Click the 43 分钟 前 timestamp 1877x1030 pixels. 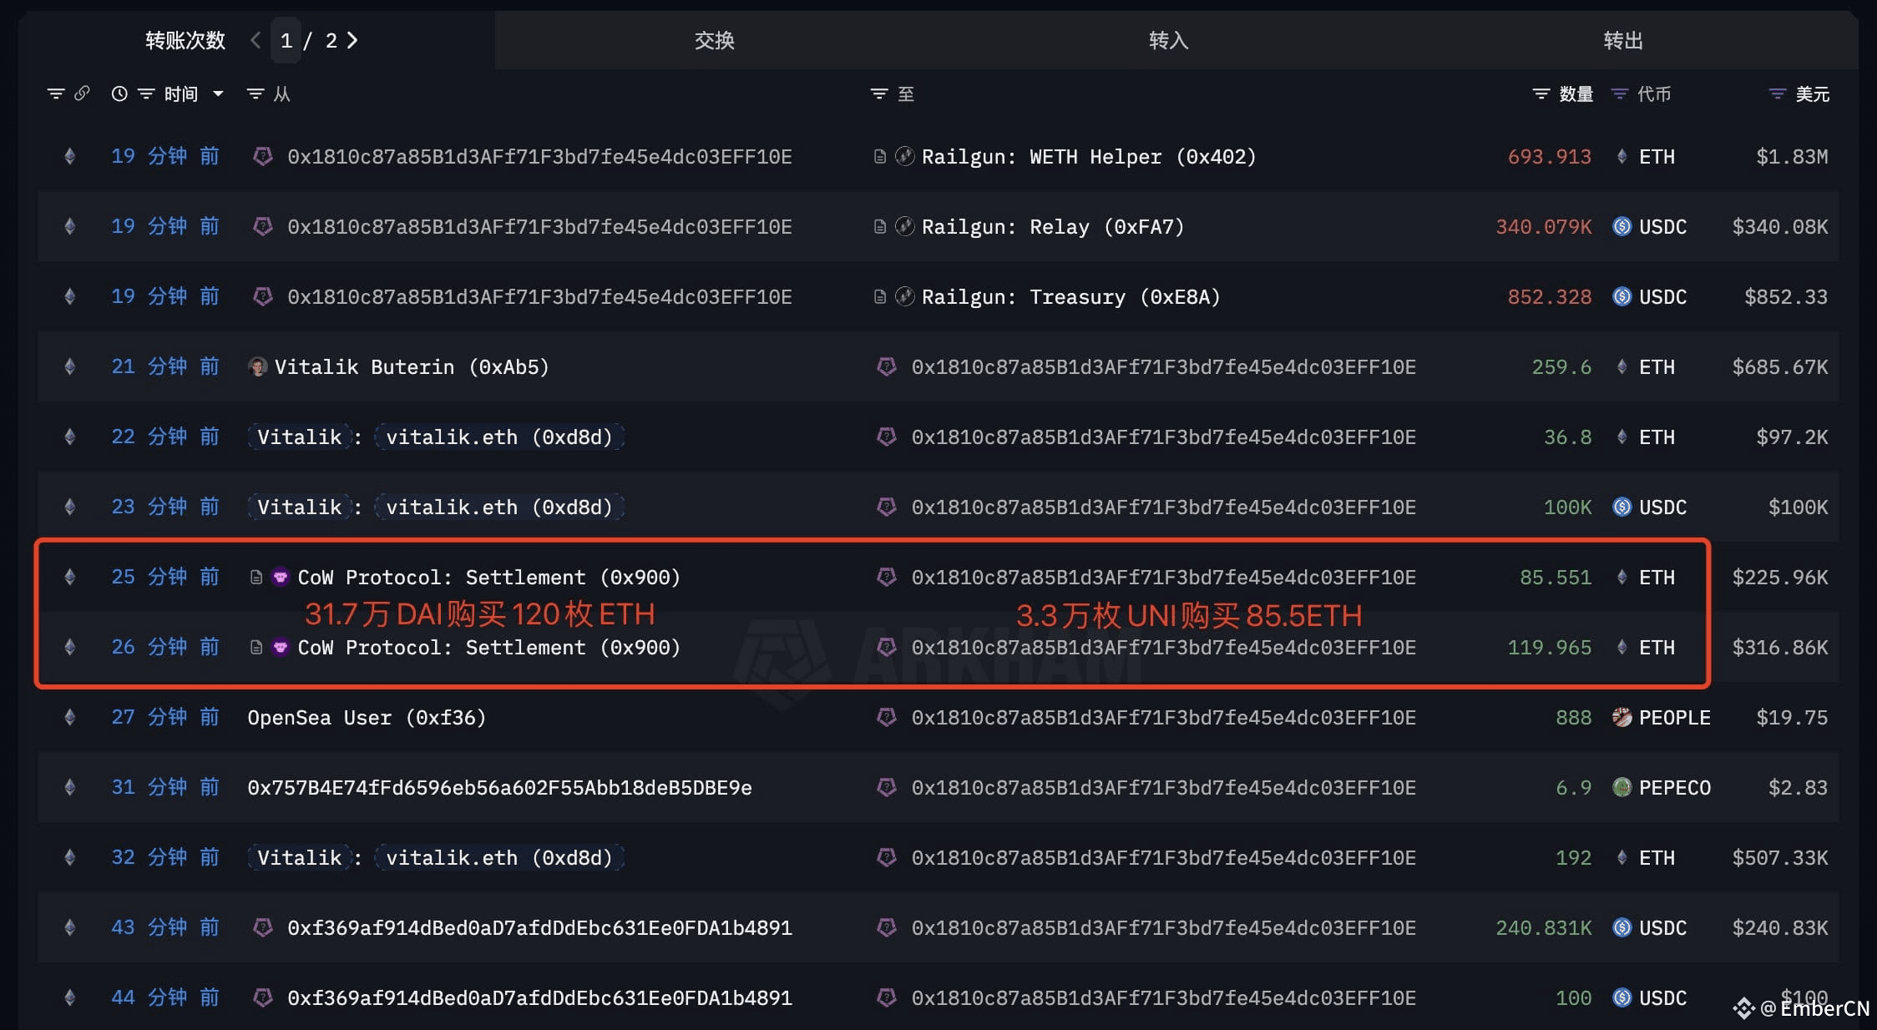coord(165,928)
